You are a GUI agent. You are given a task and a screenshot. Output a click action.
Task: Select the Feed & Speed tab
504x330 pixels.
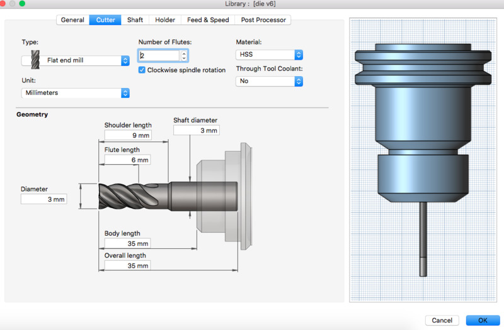[208, 19]
